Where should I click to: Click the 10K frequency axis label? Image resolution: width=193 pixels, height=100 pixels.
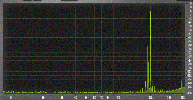118,98
